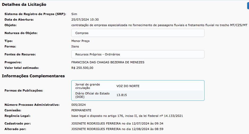Viewport: 249px width, 134px height.
Task: Select the Diário Oficial do Estado row
Action: coord(138,95)
